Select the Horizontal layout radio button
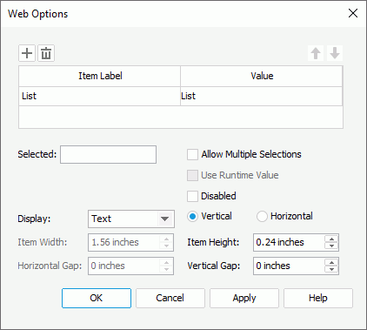Screen dimensions: 367x330 pyautogui.click(x=262, y=217)
